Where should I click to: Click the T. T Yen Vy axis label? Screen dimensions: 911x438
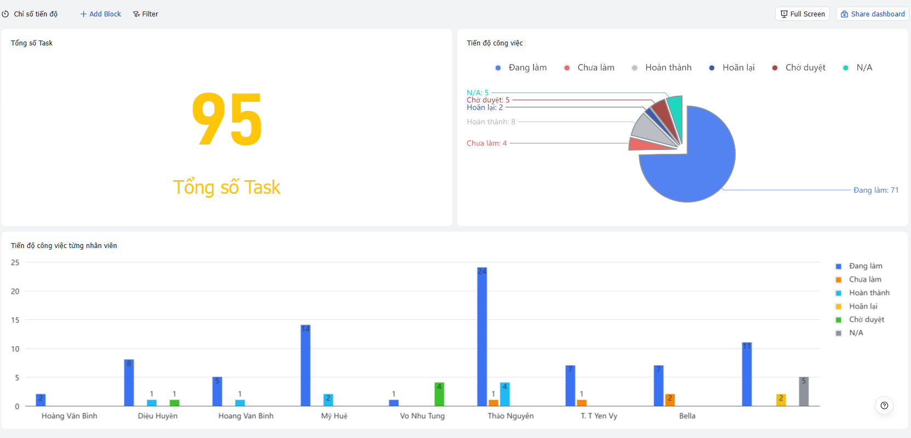pos(599,416)
